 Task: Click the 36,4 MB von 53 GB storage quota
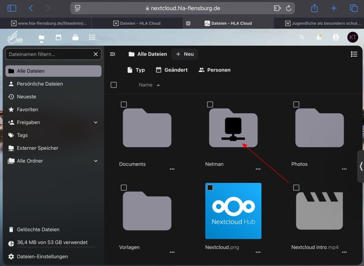(52, 243)
